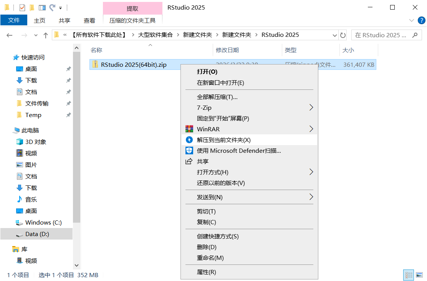Expand the WinRAR submenu

[x=249, y=129]
